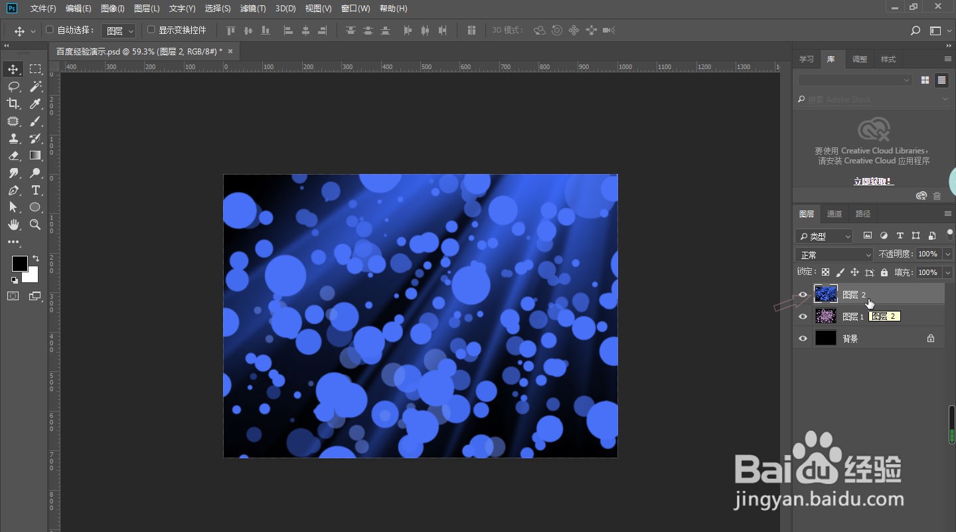Select the Smudge tool
This screenshot has width=956, height=532.
coord(13,173)
